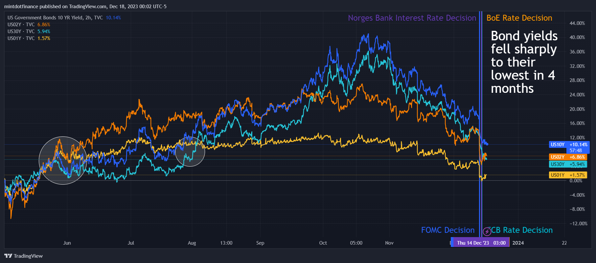The width and height of the screenshot is (596, 263).
Task: Click the 57:48 countdown under US10Y label
Action: tap(576, 151)
